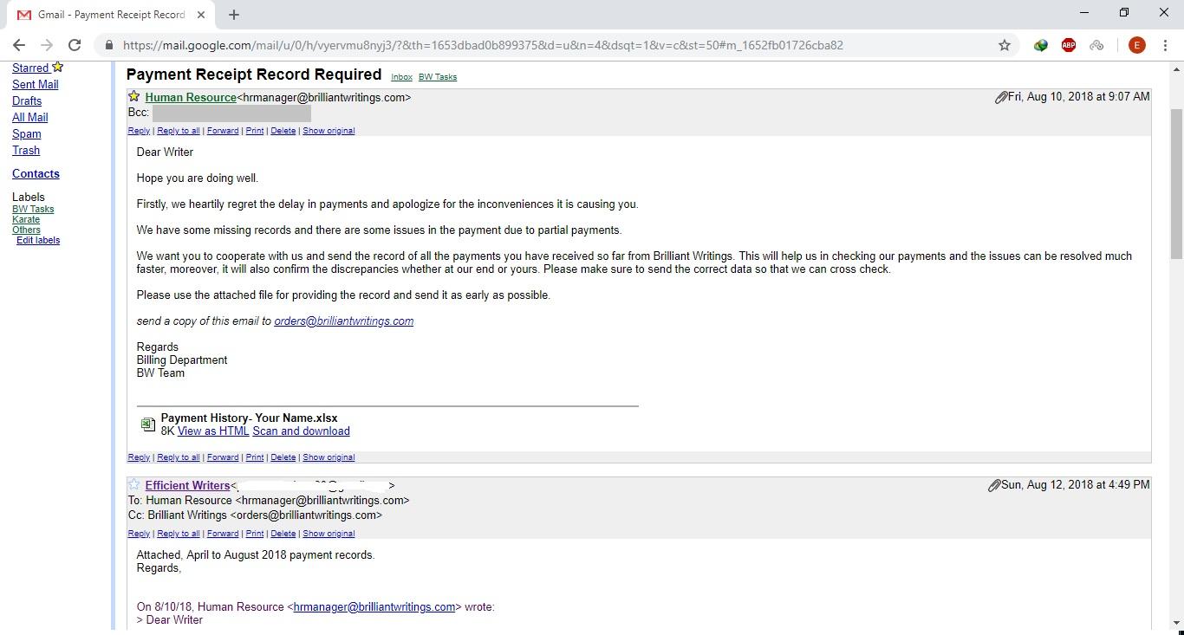This screenshot has height=635, width=1184.
Task: Reload the Gmail page
Action: coord(75,45)
